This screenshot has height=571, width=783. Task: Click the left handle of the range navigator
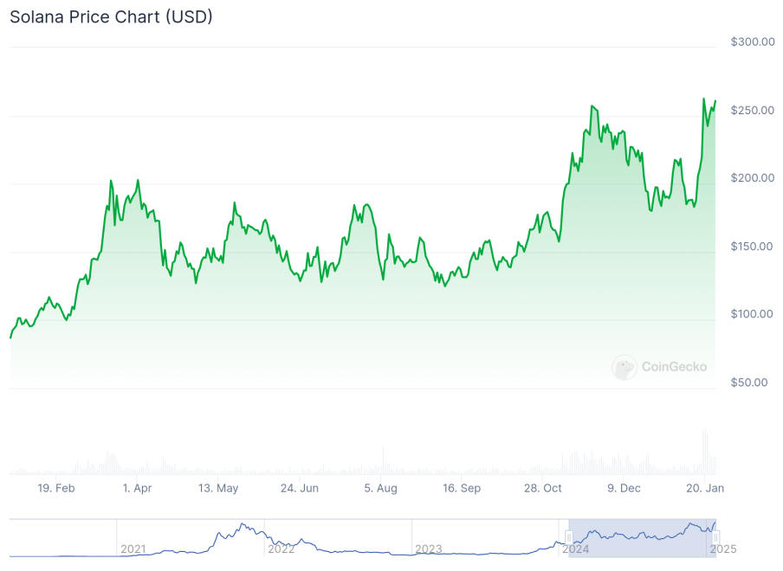(x=569, y=537)
